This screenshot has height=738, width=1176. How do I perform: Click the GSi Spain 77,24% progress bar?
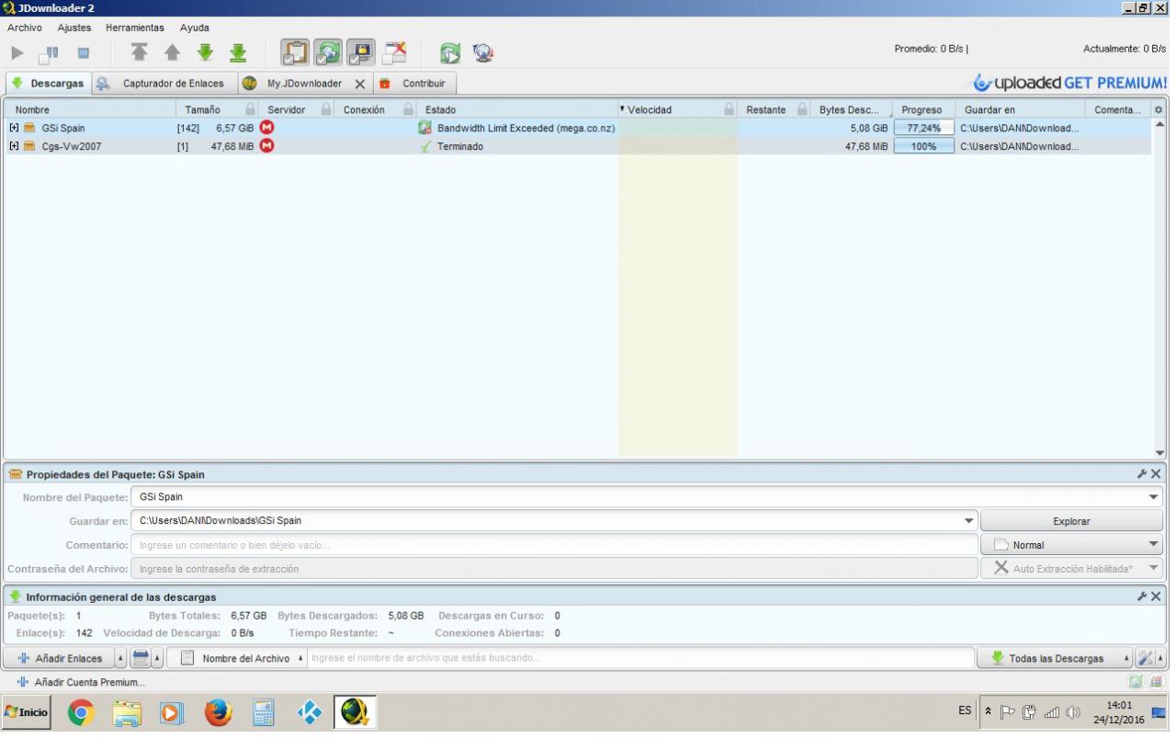click(x=923, y=129)
